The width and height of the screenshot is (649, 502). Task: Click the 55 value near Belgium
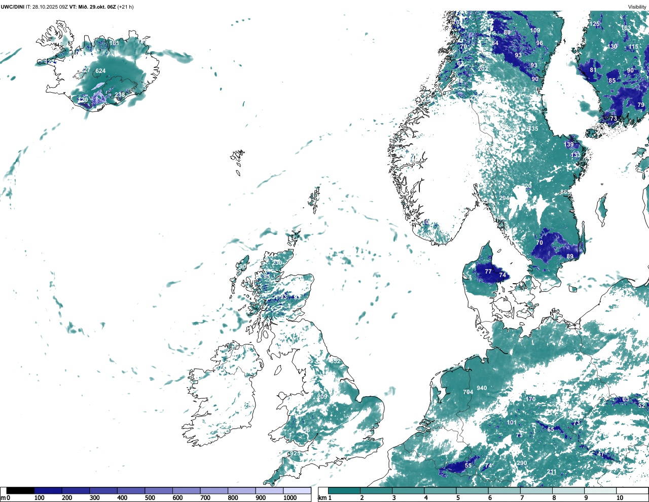pos(468,466)
